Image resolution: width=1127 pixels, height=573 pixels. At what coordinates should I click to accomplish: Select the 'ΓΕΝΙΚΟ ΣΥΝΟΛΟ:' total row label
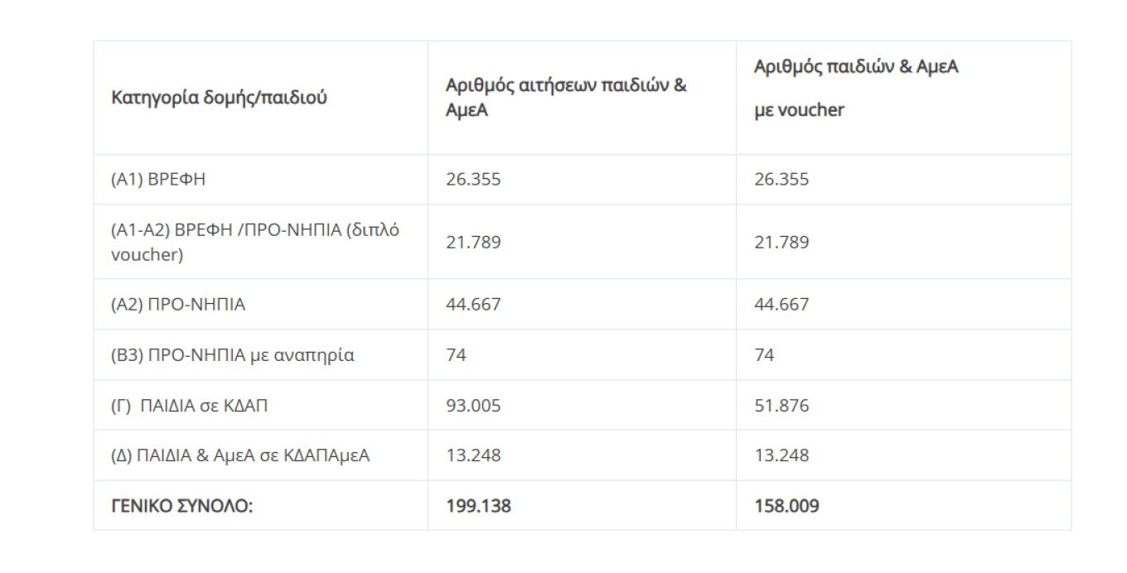click(181, 506)
